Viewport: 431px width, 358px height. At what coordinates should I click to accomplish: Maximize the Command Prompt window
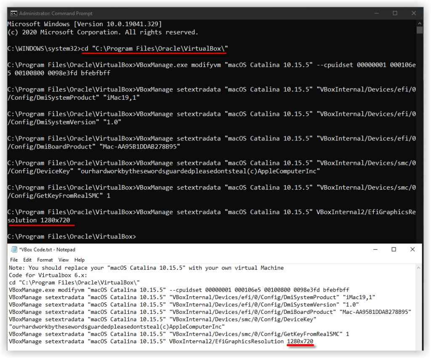point(395,13)
